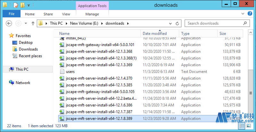Image resolution: width=256 pixels, height=132 pixels.
Task: Go up one folder level arrow
Action: click(33, 24)
